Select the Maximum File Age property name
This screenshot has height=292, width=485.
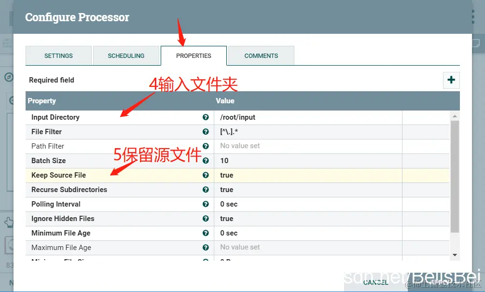(x=61, y=248)
